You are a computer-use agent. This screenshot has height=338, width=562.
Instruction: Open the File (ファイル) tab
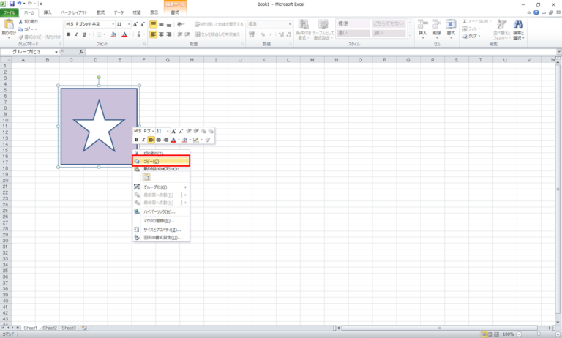point(10,12)
